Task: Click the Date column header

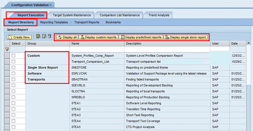Action: pyautogui.click(x=238, y=44)
